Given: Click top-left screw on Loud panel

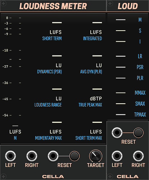Looking at the screenshot, I should coord(110,3).
